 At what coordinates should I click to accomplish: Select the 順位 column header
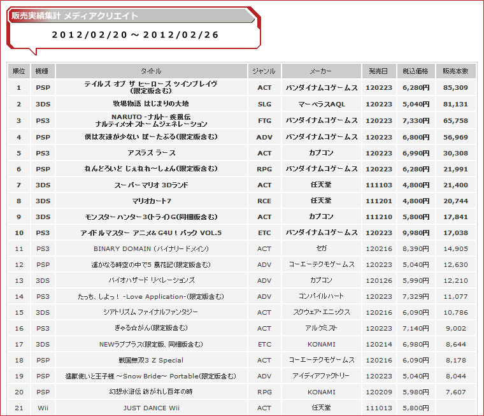pos(19,71)
